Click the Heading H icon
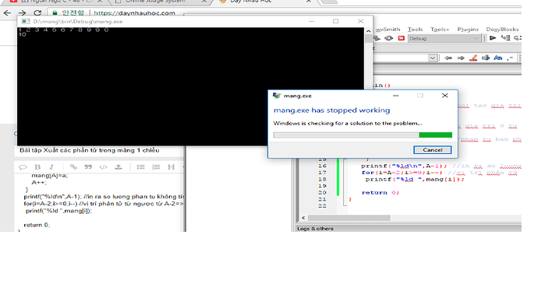 click(171, 166)
